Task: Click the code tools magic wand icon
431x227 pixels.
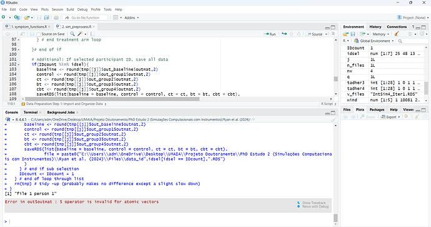Action: [x=80, y=34]
